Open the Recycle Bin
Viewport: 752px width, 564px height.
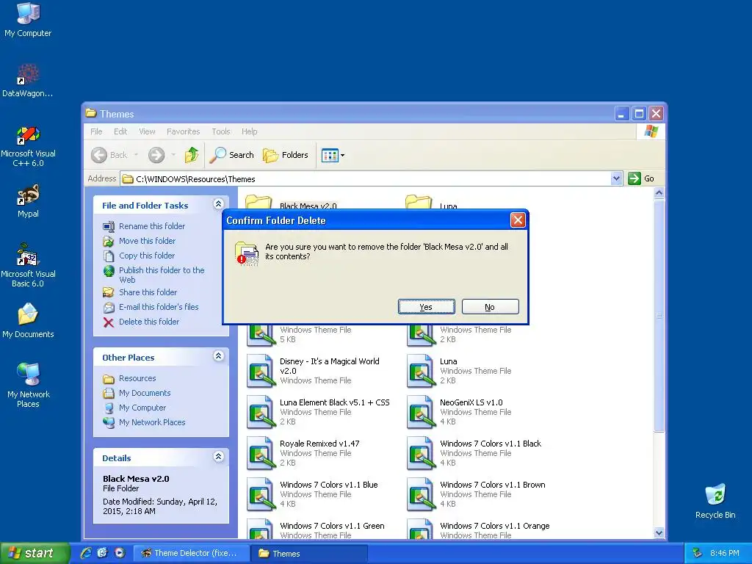pyautogui.click(x=715, y=501)
